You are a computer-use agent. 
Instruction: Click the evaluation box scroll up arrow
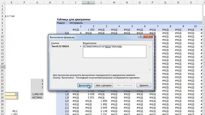coord(150,47)
